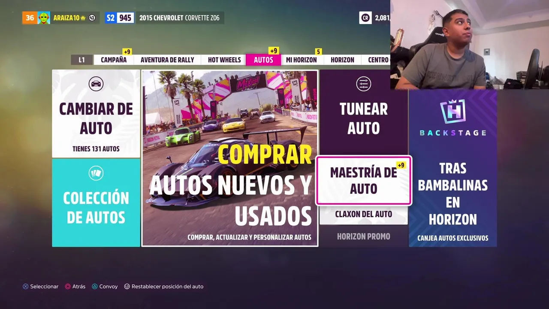Click the 2015 Chevrolet Corvette Z06 label
The image size is (549, 309).
tap(179, 18)
